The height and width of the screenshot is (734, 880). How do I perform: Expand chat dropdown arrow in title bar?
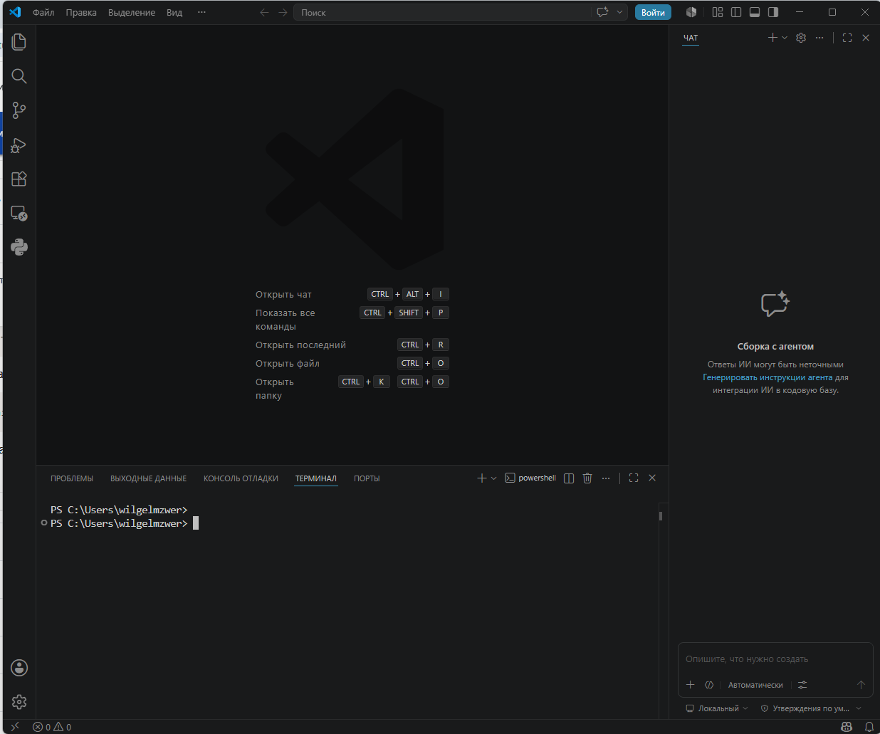point(619,12)
